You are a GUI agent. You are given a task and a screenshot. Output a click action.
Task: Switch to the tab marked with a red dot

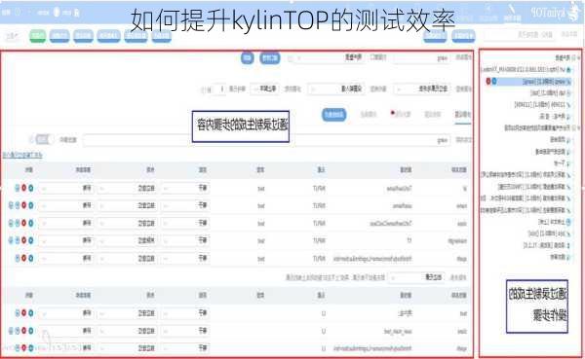point(401,114)
